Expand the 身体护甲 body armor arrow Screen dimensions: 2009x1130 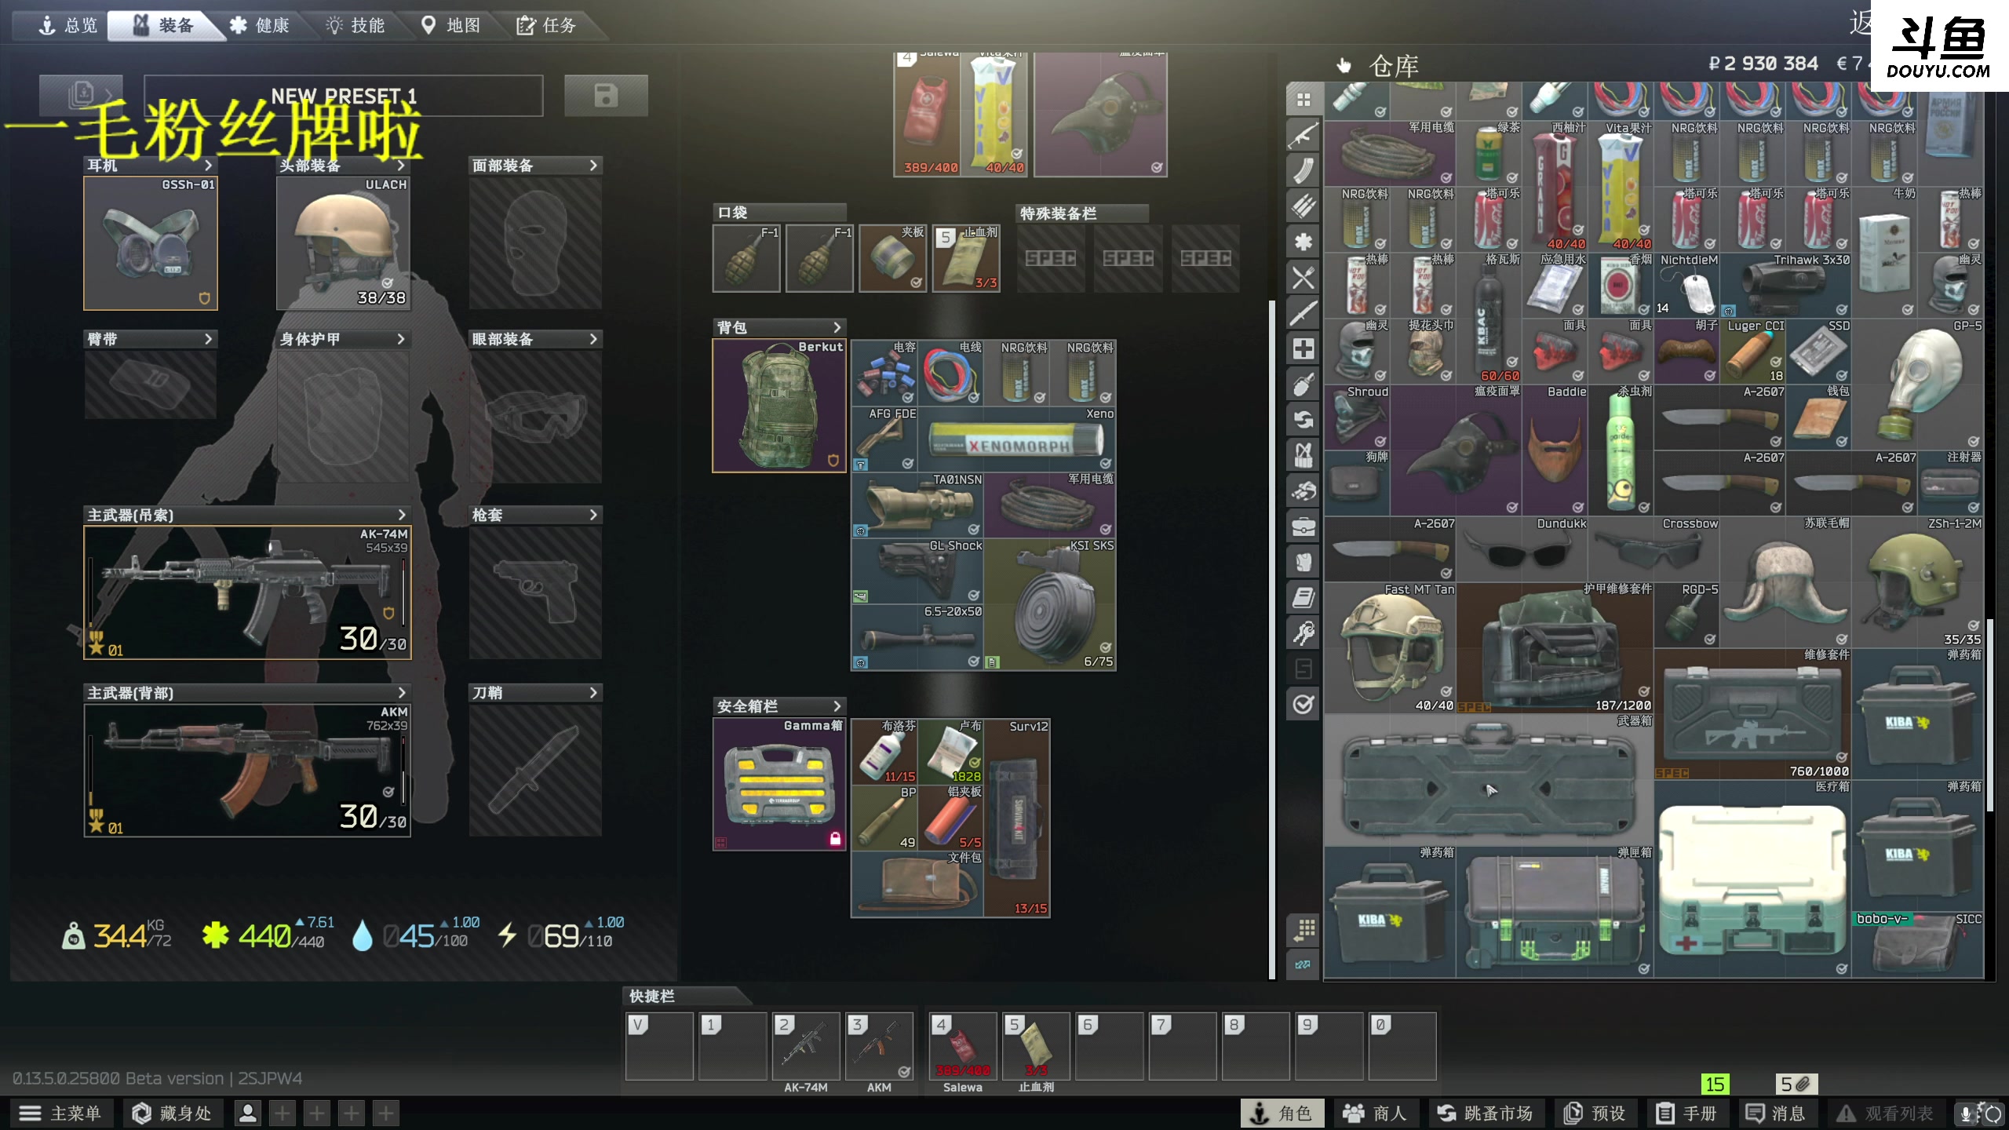tap(401, 339)
